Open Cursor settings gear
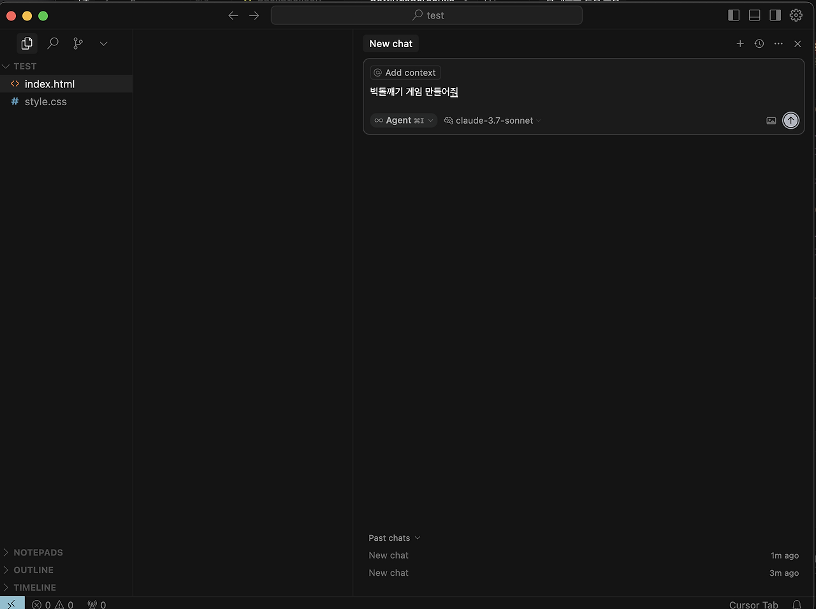This screenshot has height=609, width=816. (796, 15)
